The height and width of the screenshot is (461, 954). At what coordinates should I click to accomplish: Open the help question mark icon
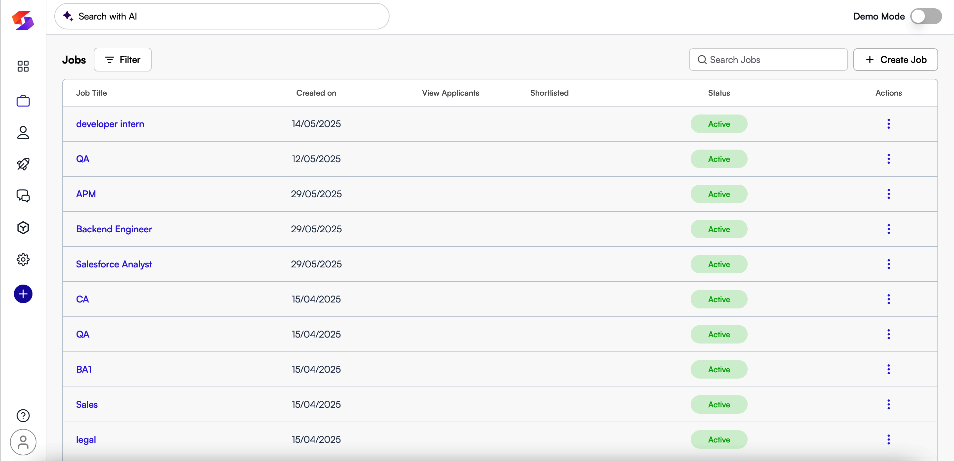[x=23, y=415]
